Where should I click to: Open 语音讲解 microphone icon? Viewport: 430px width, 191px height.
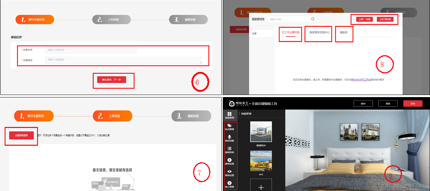[x=229, y=137]
